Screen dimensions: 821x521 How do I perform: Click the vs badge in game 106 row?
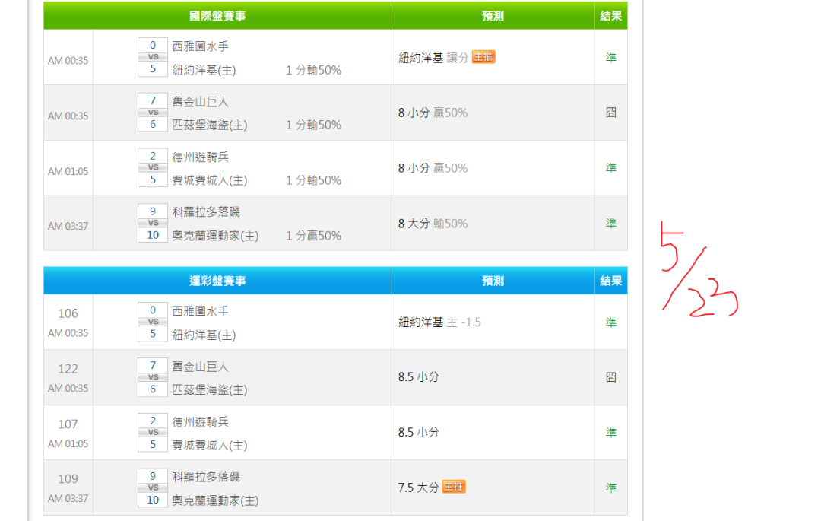pyautogui.click(x=153, y=322)
